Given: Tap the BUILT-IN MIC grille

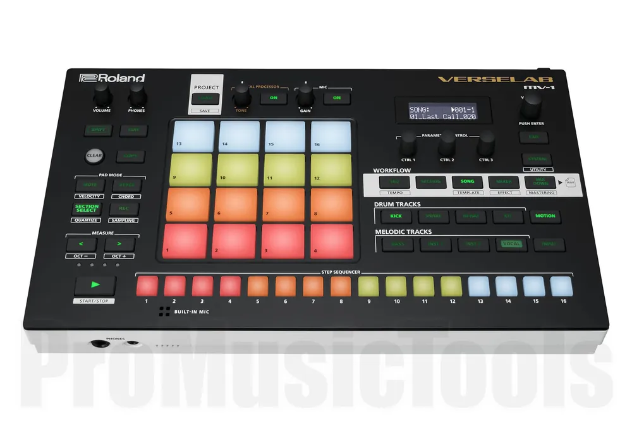Looking at the screenshot, I should [x=164, y=311].
